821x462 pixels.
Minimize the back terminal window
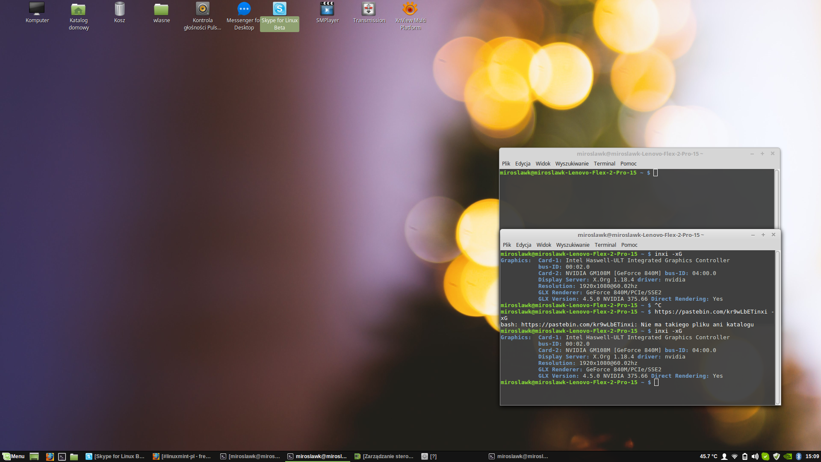pos(752,154)
